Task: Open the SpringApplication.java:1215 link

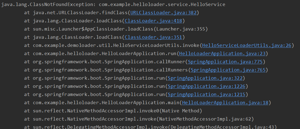Action: 206,95
